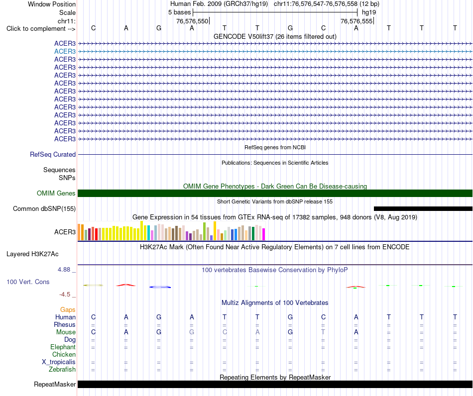This screenshot has width=473, height=396.
Task: Open the 'GENCODE V50lift37 (26 items filtered out)' track title
Action: tap(275, 36)
